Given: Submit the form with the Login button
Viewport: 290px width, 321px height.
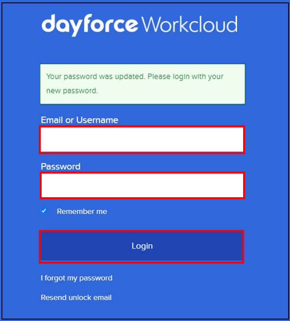Looking at the screenshot, I should 142,246.
